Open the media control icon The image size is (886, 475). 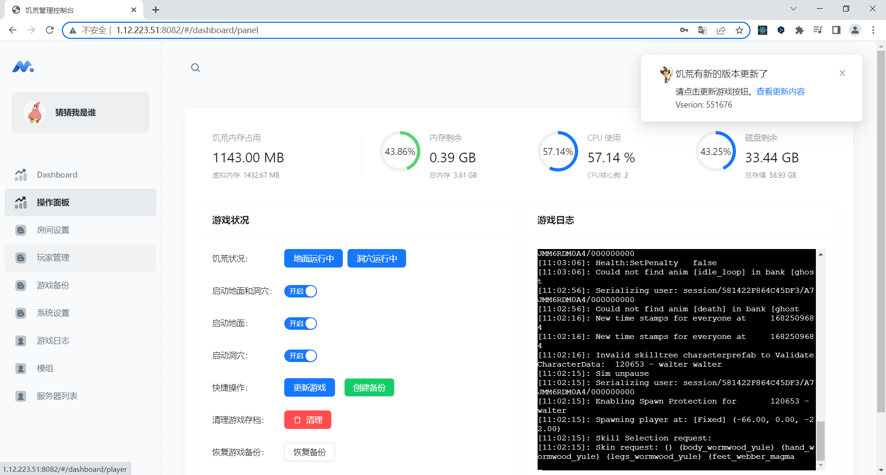pyautogui.click(x=818, y=30)
